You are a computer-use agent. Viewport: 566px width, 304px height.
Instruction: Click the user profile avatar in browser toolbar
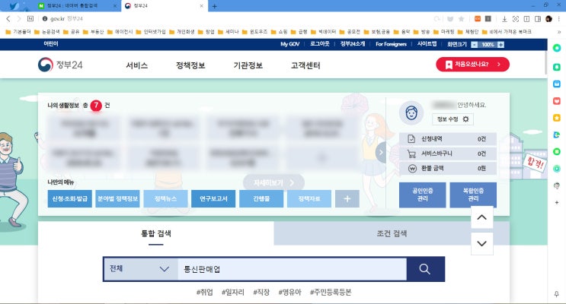[x=548, y=19]
